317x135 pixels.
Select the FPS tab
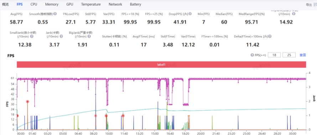click(20, 4)
